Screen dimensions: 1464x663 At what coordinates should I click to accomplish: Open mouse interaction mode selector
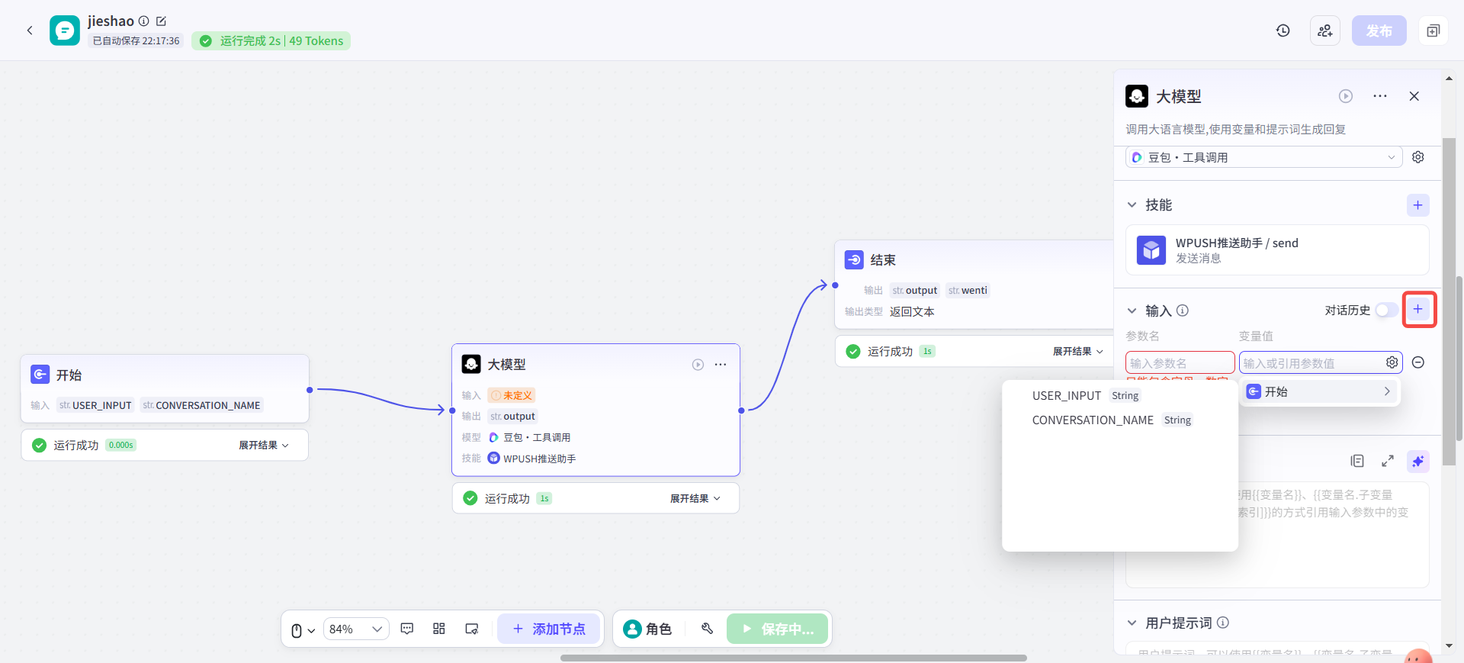point(303,629)
